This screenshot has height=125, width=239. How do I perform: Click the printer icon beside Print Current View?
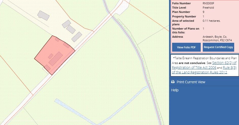[x=173, y=82]
